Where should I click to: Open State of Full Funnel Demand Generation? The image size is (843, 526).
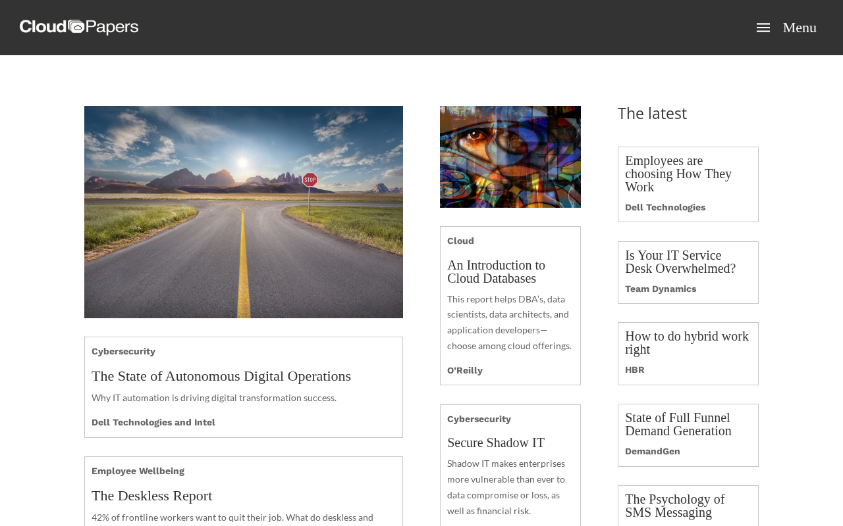click(x=678, y=424)
